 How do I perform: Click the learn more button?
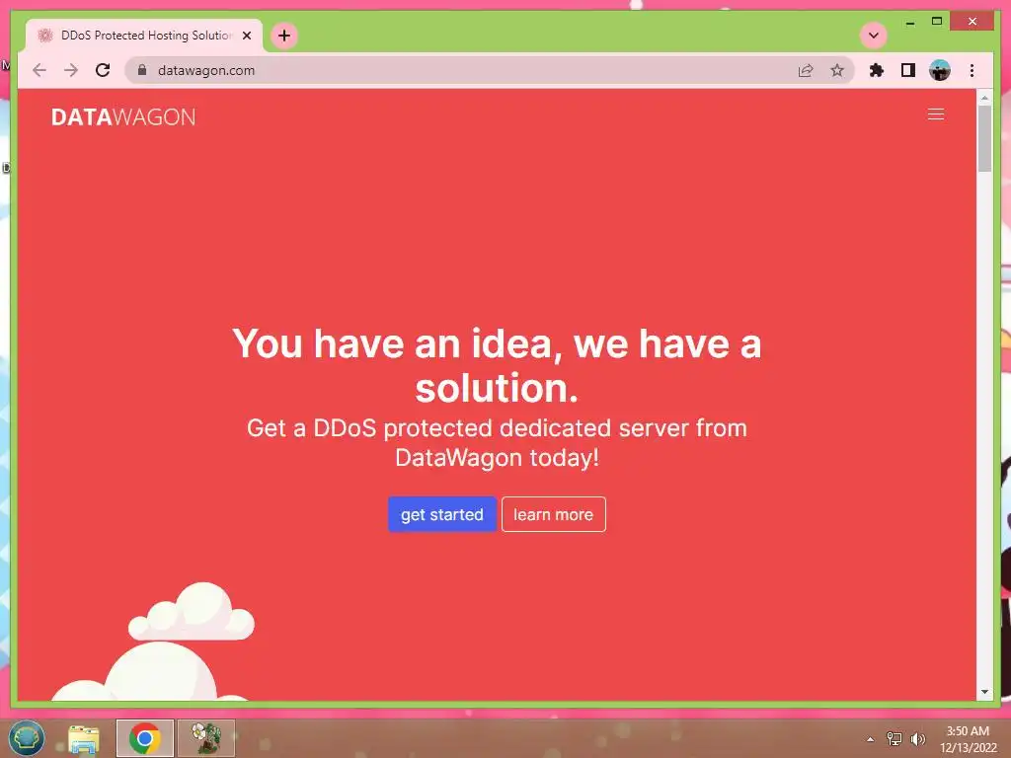553,514
